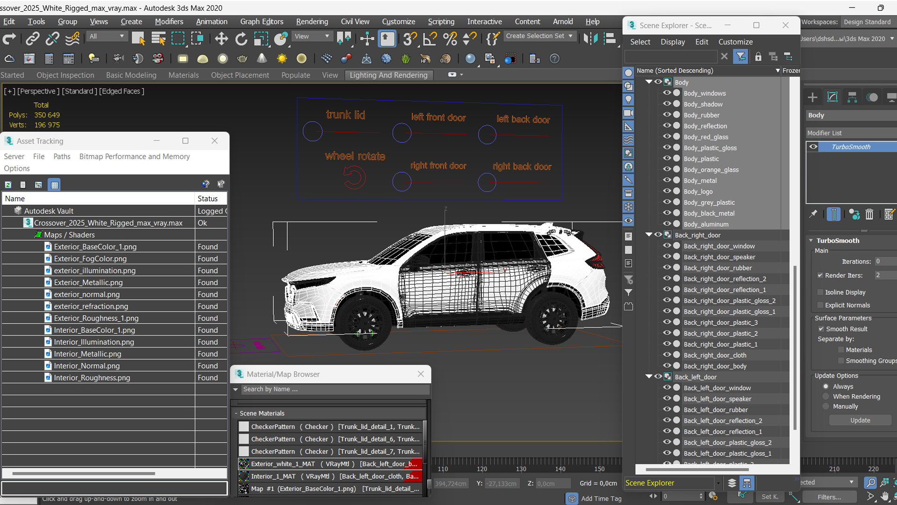Toggle the Angle Snap tool
The image size is (897, 505).
pos(430,38)
